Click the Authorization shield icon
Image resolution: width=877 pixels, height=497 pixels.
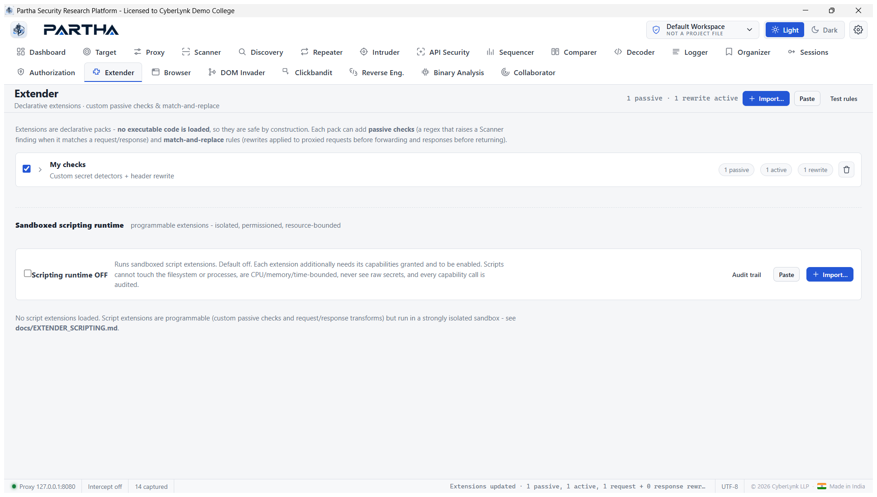pos(21,72)
